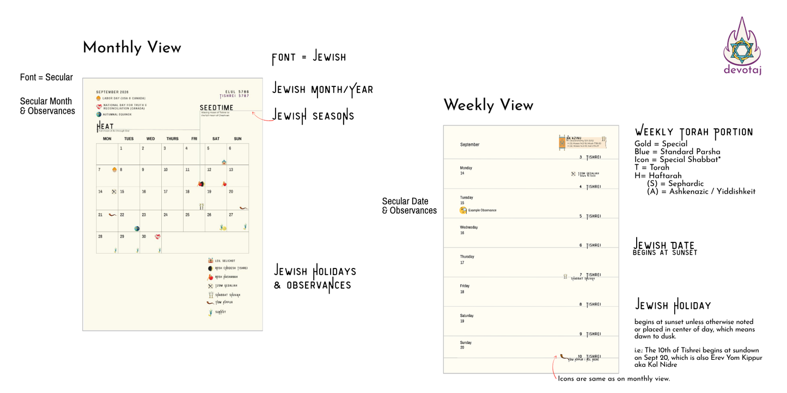
Task: Click the candles icon on September 18 cell
Action: tap(201, 206)
